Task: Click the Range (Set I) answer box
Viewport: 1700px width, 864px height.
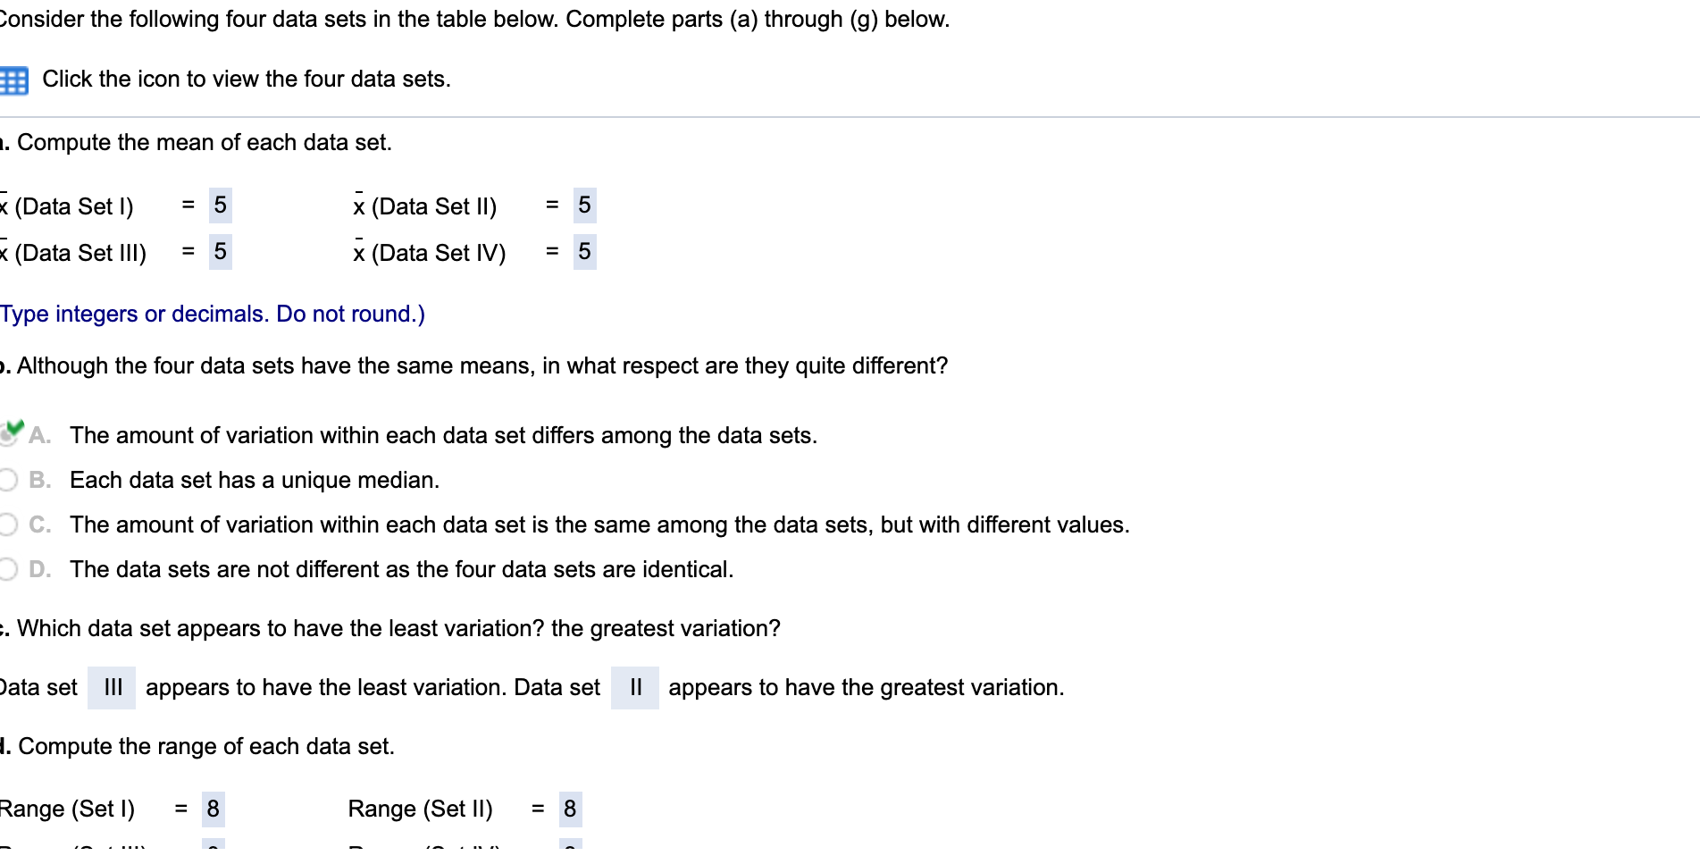Action: pos(214,808)
